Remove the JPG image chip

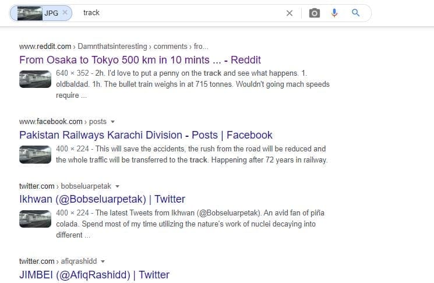coord(65,13)
